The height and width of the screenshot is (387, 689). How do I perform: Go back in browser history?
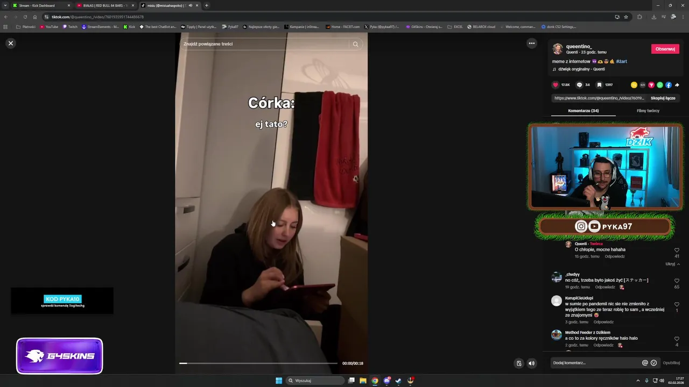pyautogui.click(x=5, y=17)
